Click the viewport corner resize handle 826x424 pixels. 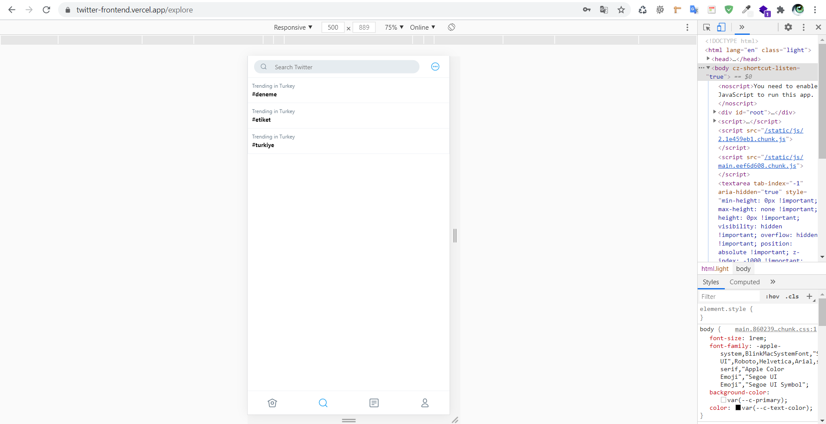pyautogui.click(x=455, y=420)
